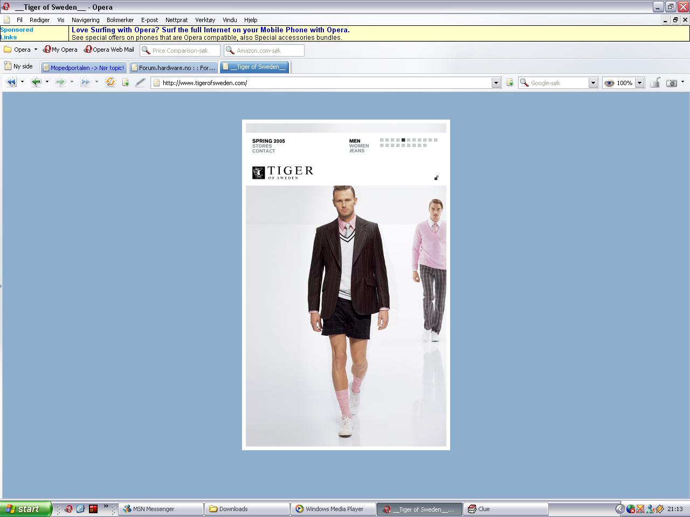The width and height of the screenshot is (690, 517).
Task: Click small lock icon on the webpage
Action: tap(436, 178)
